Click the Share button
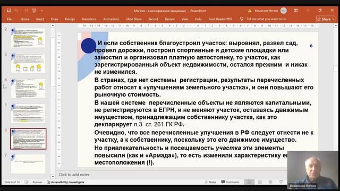 coord(326,19)
